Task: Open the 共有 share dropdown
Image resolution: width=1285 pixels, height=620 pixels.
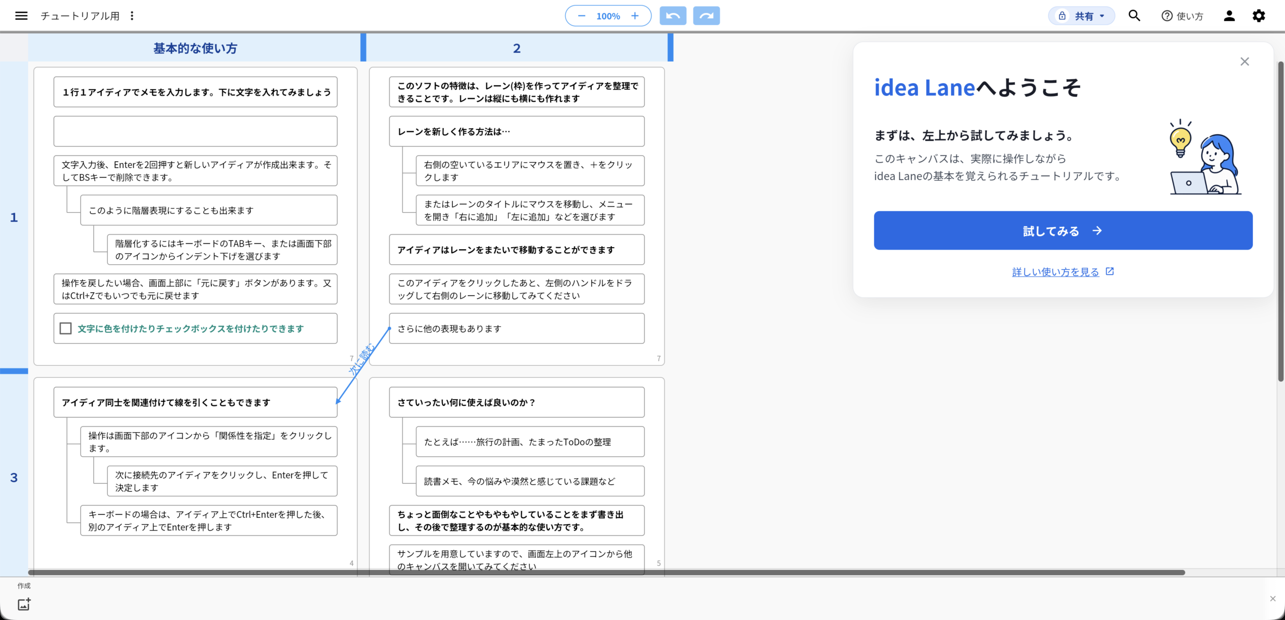Action: coord(1081,16)
